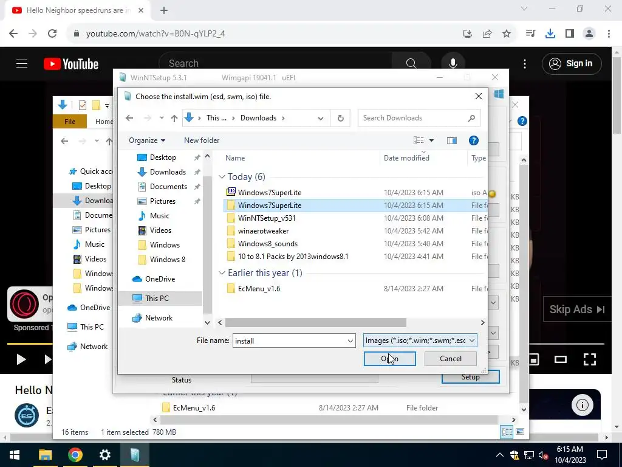The height and width of the screenshot is (467, 622).
Task: Select Windows8_sounds folder
Action: (268, 243)
